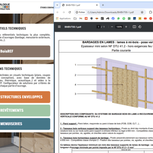Open the Chrome tab search dropdown arrow

(x=57, y=5)
